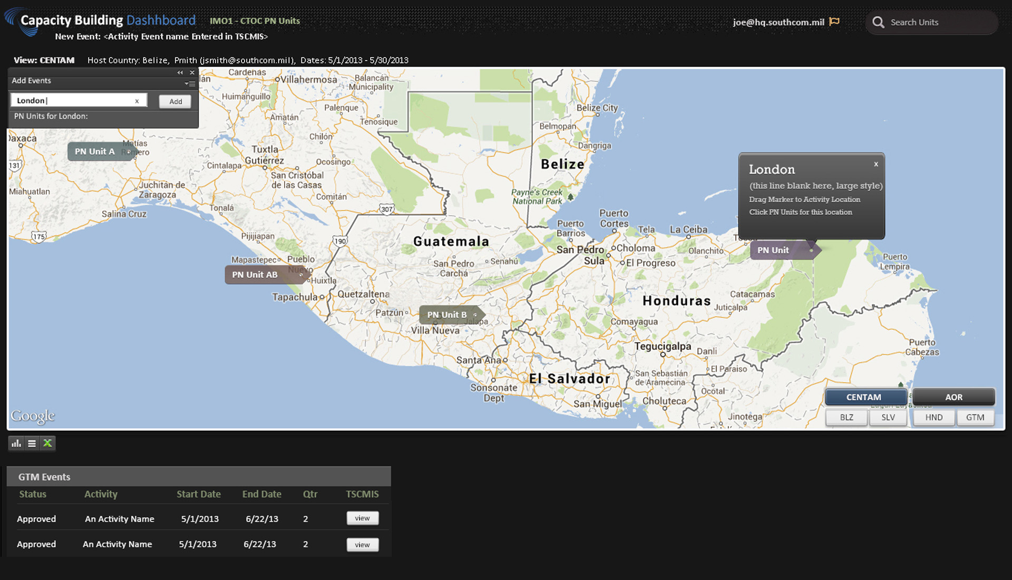This screenshot has height=580, width=1012.
Task: Choose the SLV country button
Action: [x=888, y=417]
